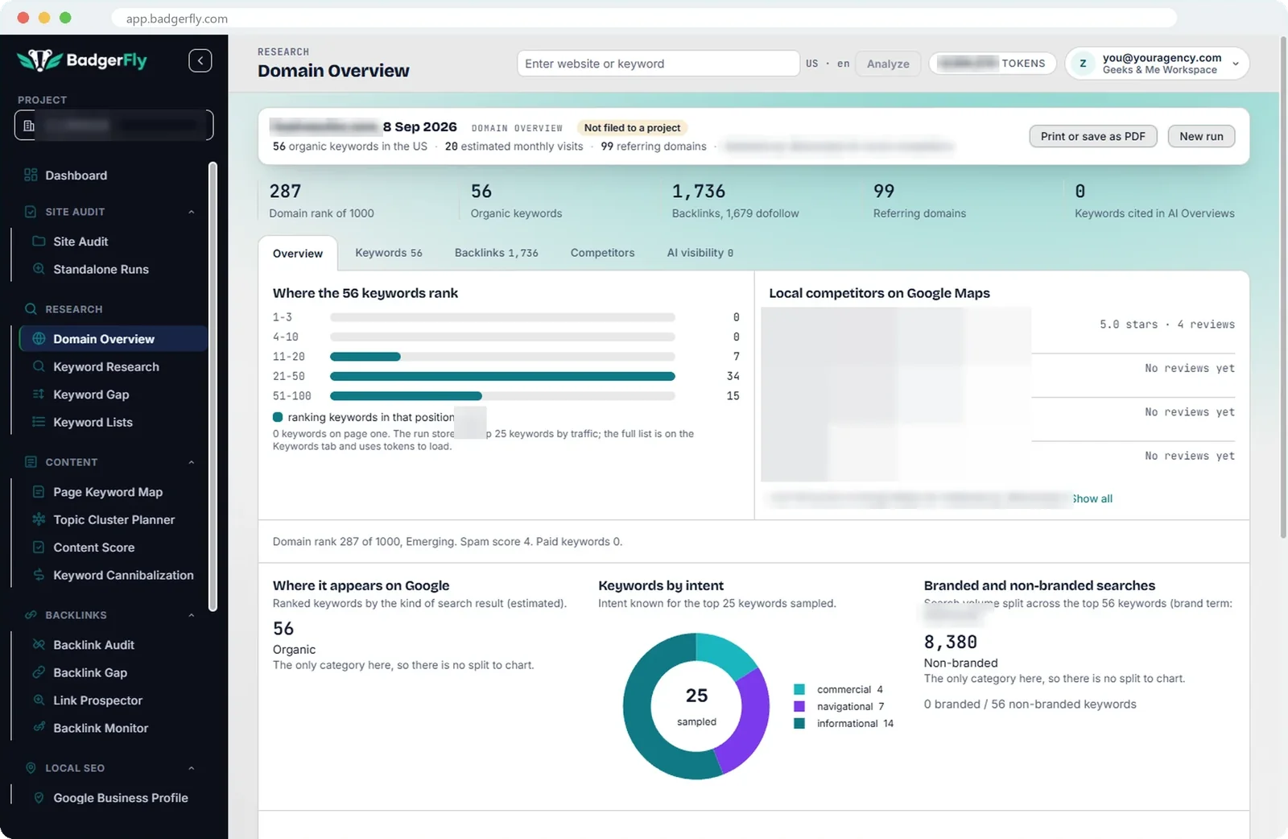Viewport: 1288px width, 839px height.
Task: Click the navigational purple legend swatch
Action: (x=799, y=706)
